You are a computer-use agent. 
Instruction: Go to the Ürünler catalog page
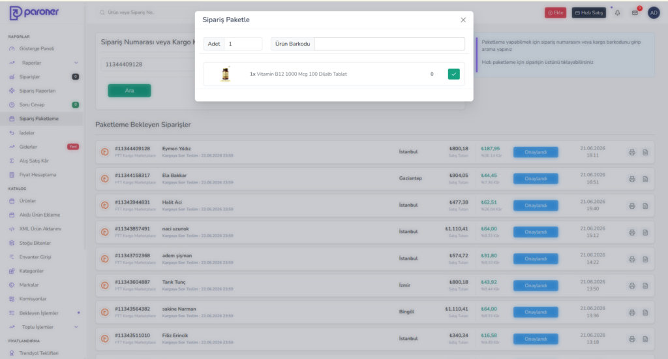point(27,201)
